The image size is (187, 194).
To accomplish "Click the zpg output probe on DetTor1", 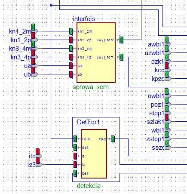I will click(x=113, y=139).
